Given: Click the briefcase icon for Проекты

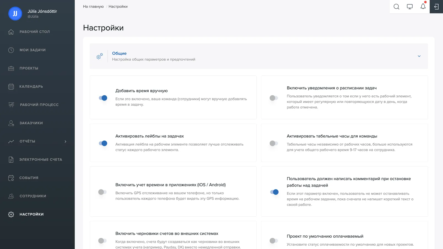Looking at the screenshot, I should tap(11, 68).
